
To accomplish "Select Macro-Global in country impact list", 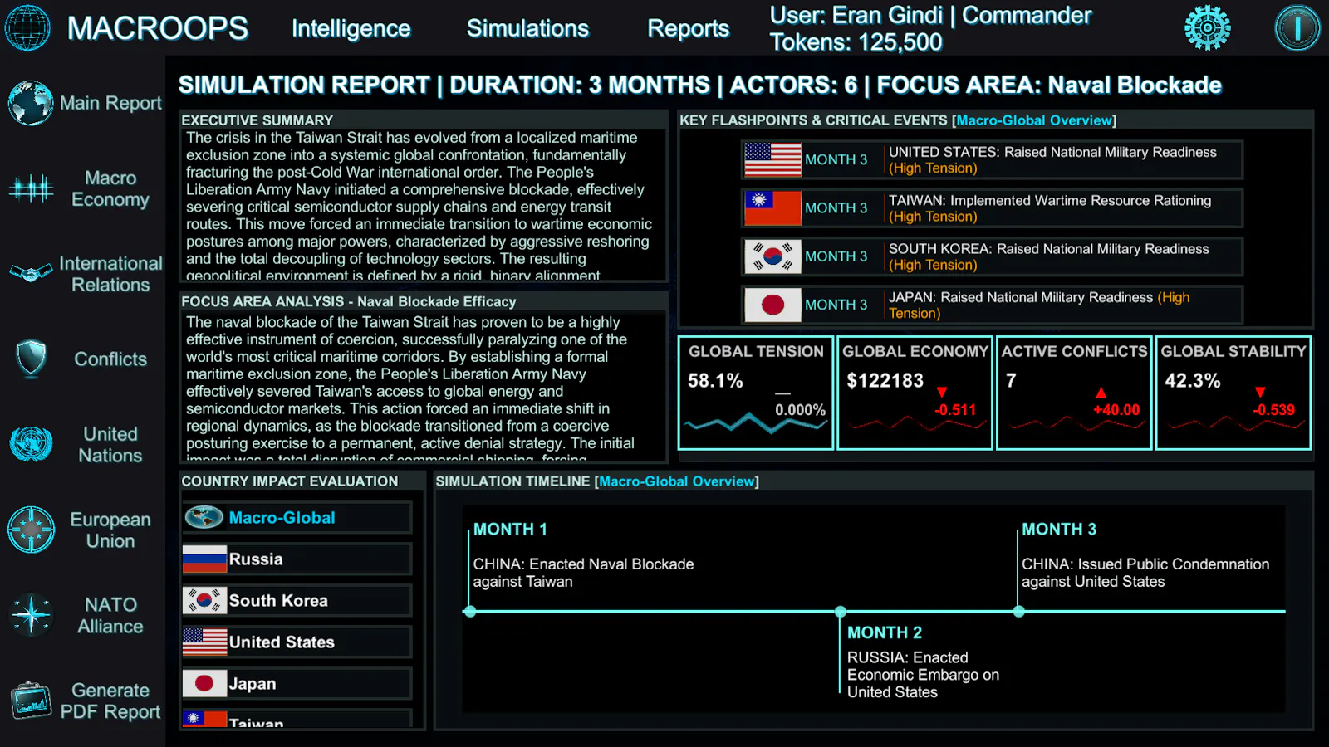I will click(297, 517).
